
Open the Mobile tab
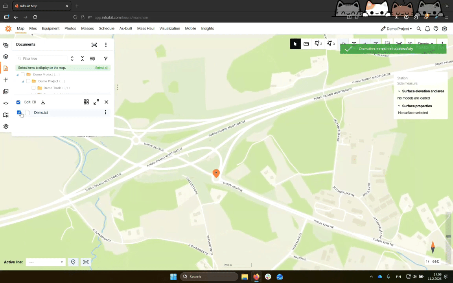pos(190,29)
